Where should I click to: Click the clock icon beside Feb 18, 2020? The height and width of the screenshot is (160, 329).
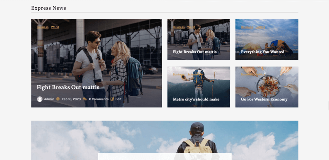[58, 99]
